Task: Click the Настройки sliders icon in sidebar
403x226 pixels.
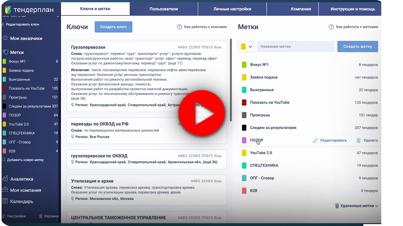Action: [3, 216]
